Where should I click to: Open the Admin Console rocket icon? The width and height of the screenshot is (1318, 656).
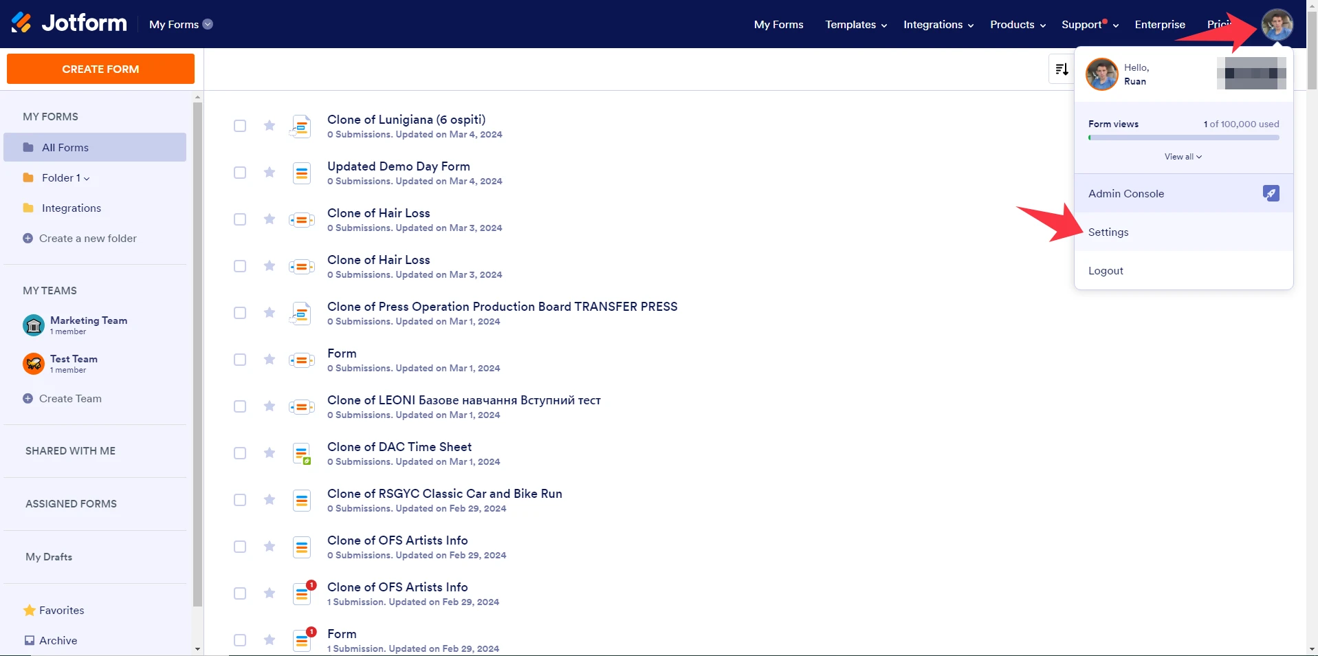[1270, 193]
